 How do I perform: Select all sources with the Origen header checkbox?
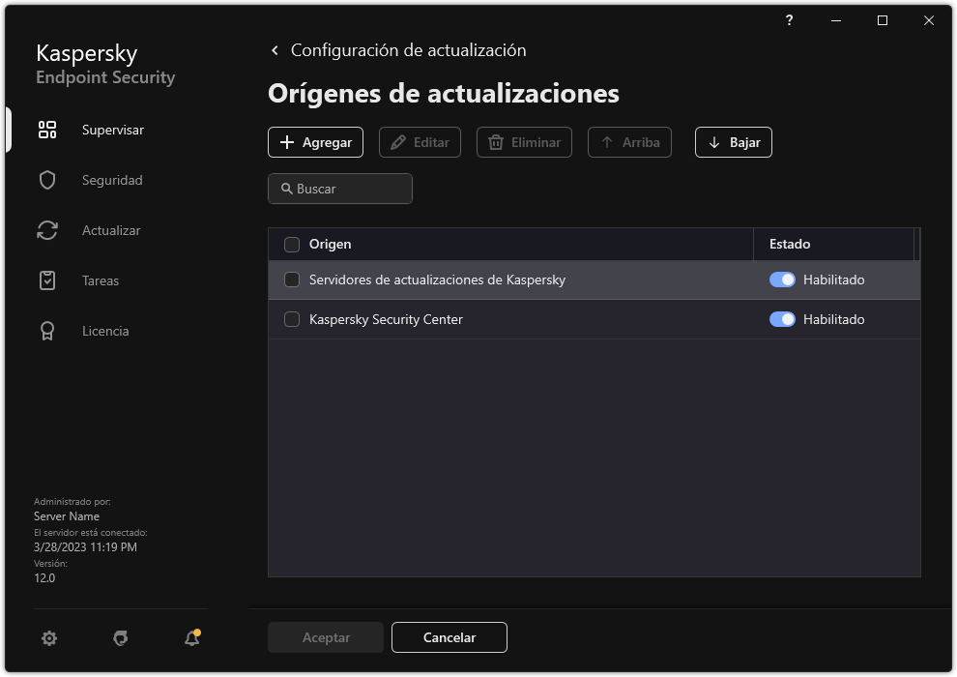tap(291, 244)
